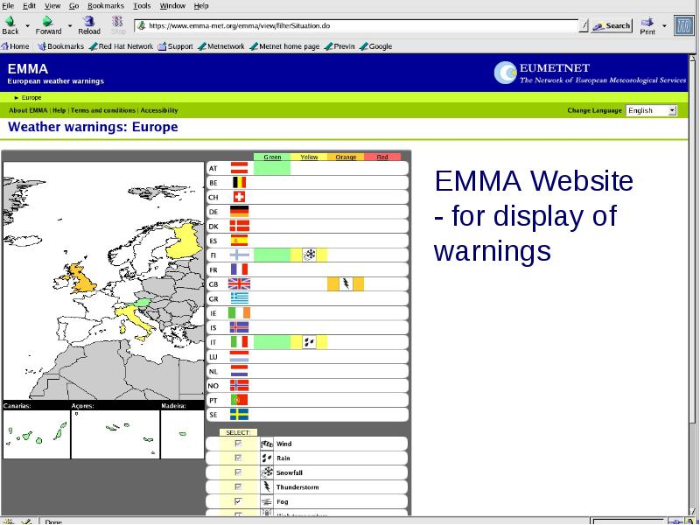This screenshot has width=700, height=525.
Task: Click the Red legend color header
Action: pos(382,157)
